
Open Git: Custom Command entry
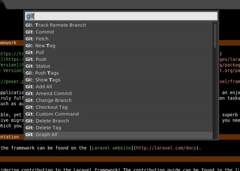point(119,114)
